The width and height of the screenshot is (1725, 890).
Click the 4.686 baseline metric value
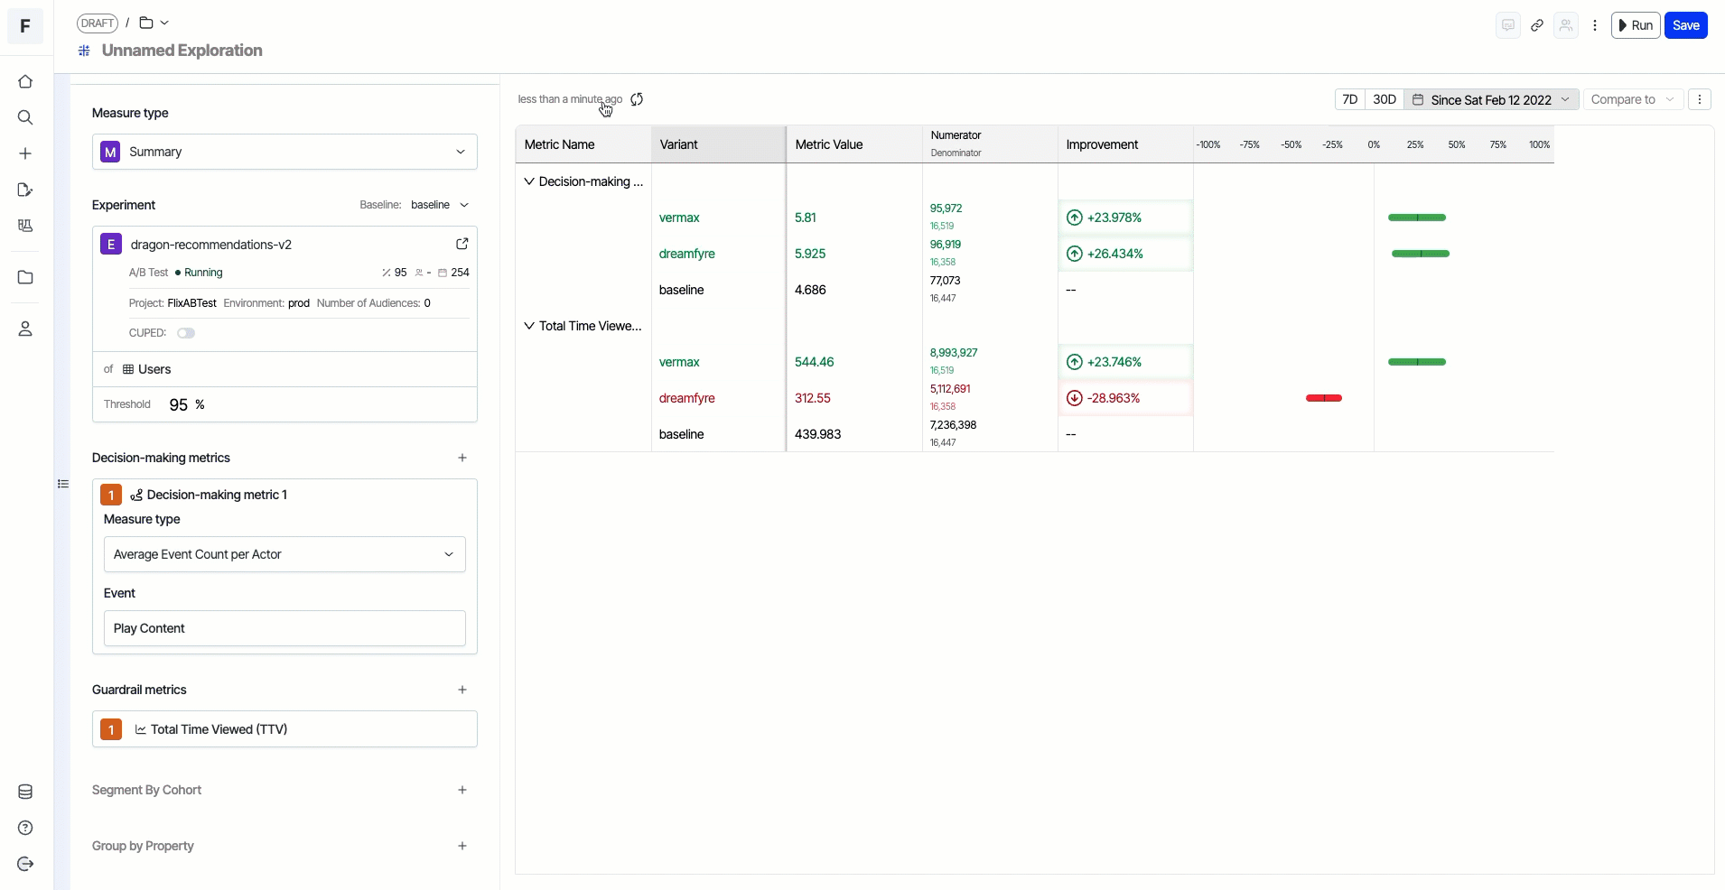810,290
